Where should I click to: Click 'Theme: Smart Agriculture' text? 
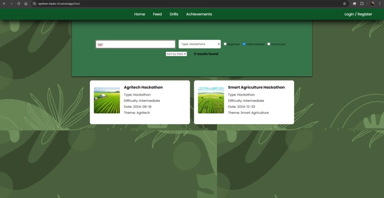(248, 113)
